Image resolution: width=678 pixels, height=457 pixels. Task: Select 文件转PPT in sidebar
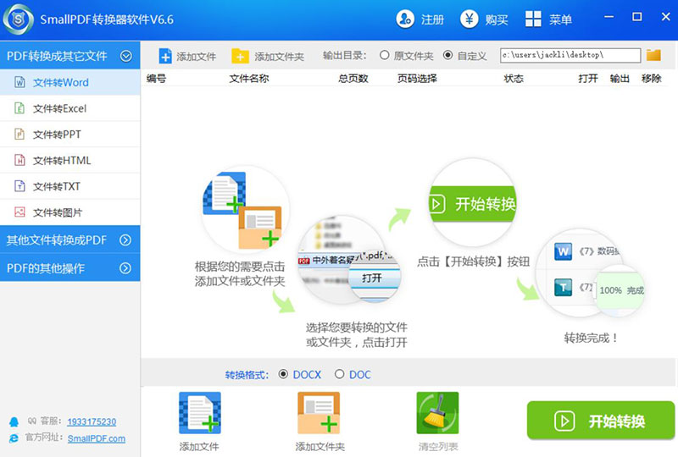[x=70, y=134]
